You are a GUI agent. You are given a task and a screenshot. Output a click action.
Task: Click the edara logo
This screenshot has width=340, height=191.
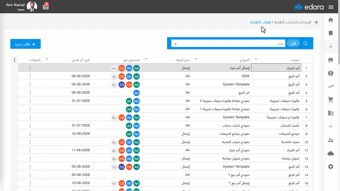click(309, 7)
